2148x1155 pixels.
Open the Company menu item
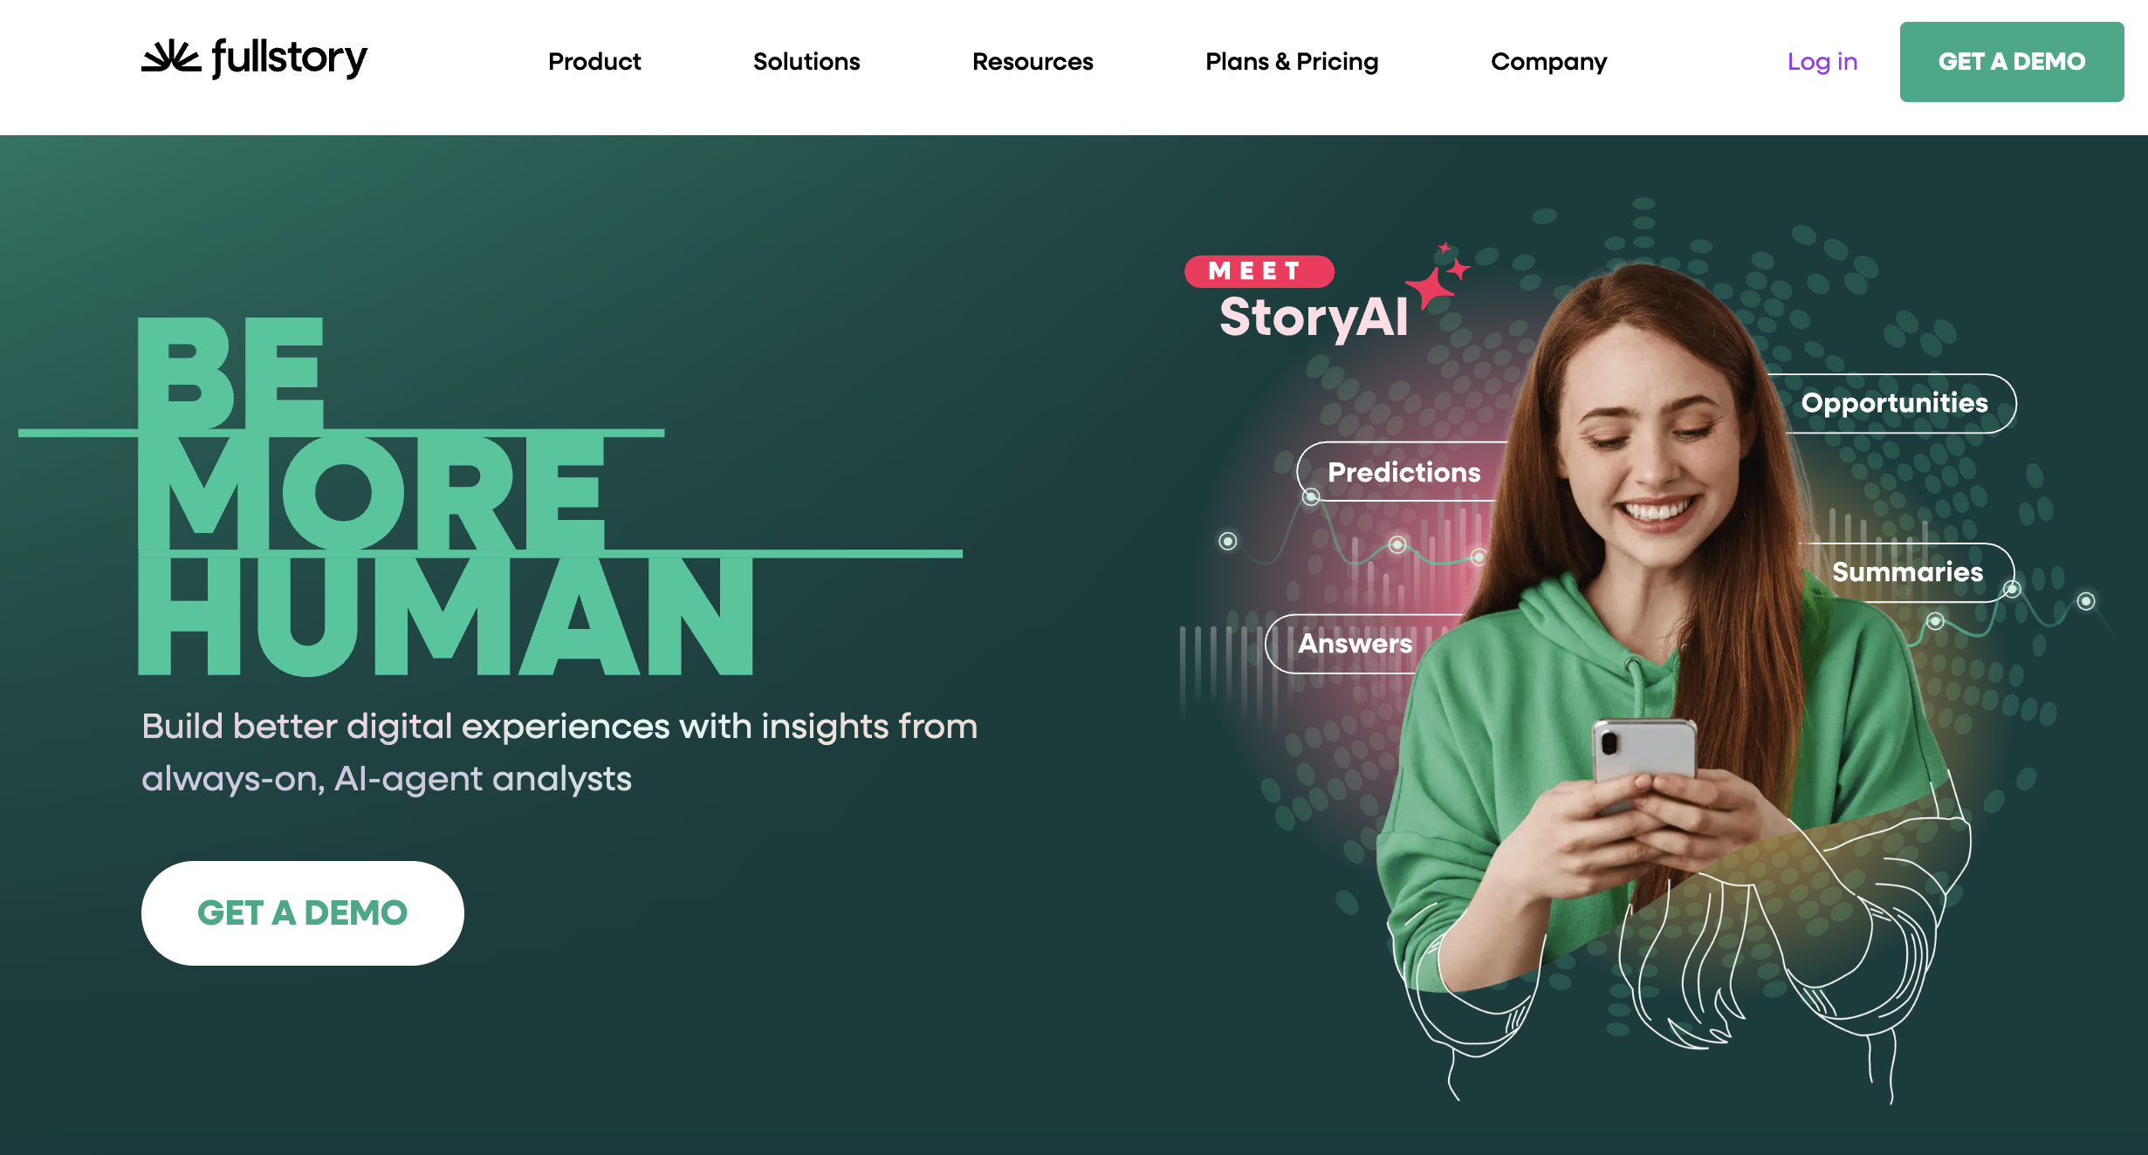tap(1548, 62)
